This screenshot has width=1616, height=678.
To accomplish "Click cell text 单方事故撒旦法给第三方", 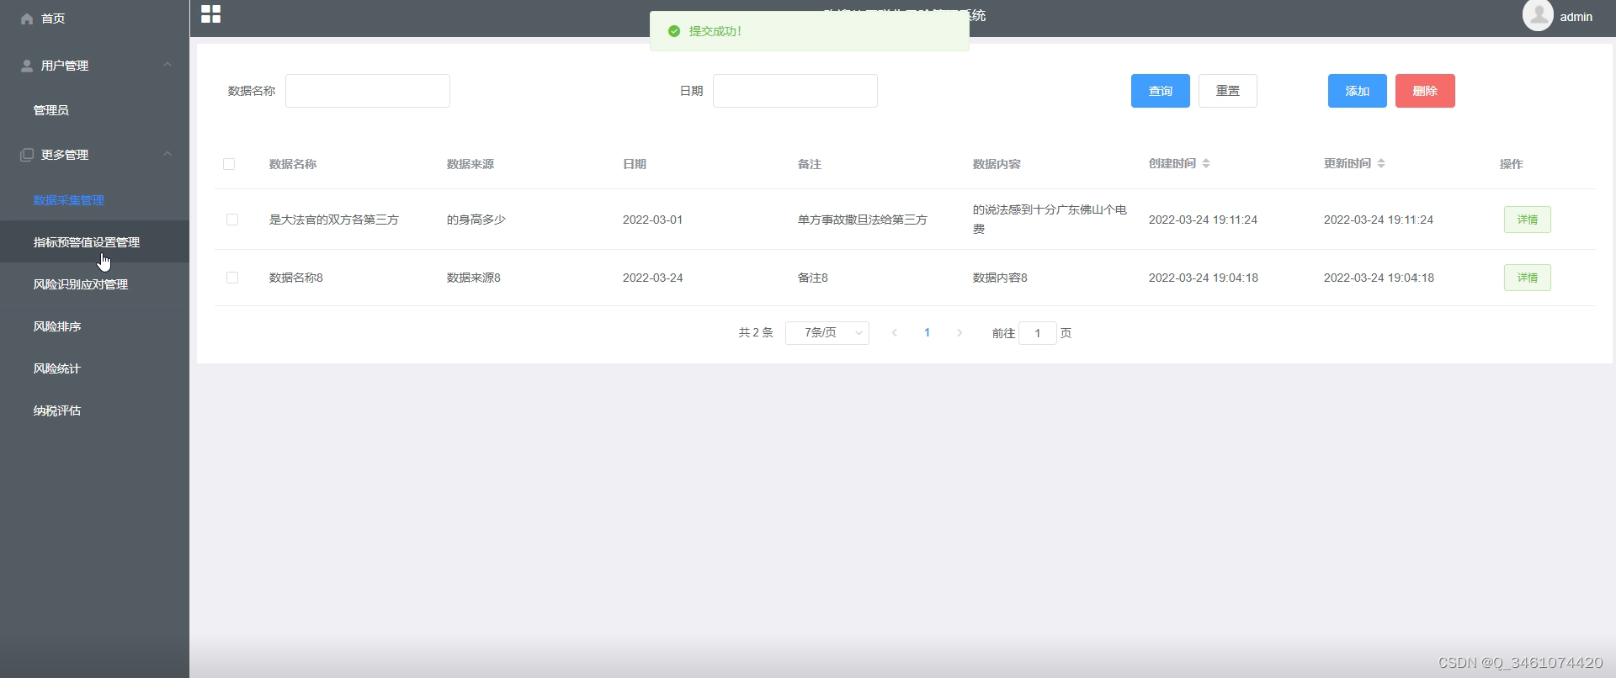I will click(863, 220).
